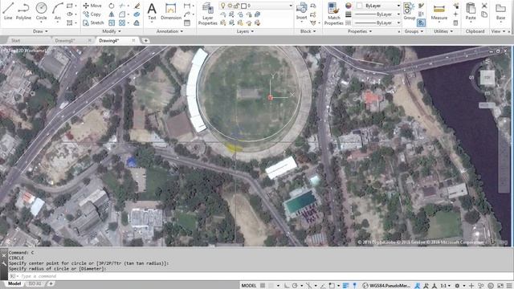The image size is (514, 289).
Task: Click the Explode tool icon
Action: coord(137,14)
